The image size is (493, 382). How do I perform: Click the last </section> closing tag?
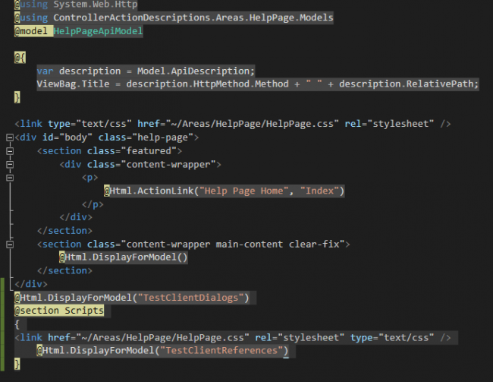click(64, 271)
